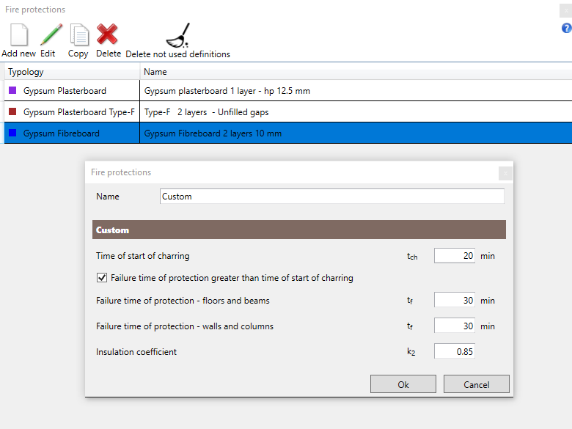
Task: Click the dark red swatch for Gypsum Plasterboard Type-F
Action: [x=12, y=111]
